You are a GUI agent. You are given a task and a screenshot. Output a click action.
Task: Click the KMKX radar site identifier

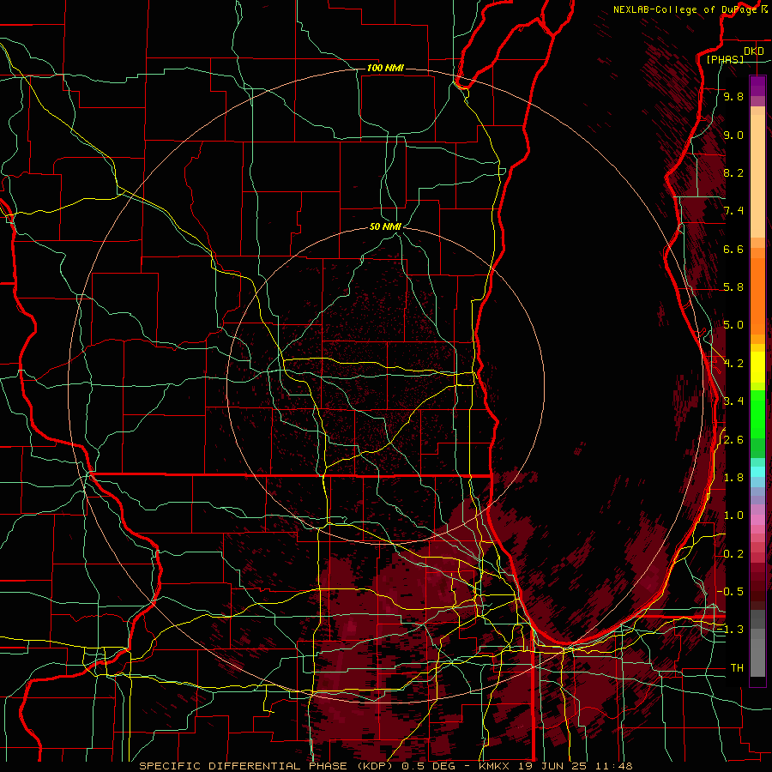tap(494, 766)
